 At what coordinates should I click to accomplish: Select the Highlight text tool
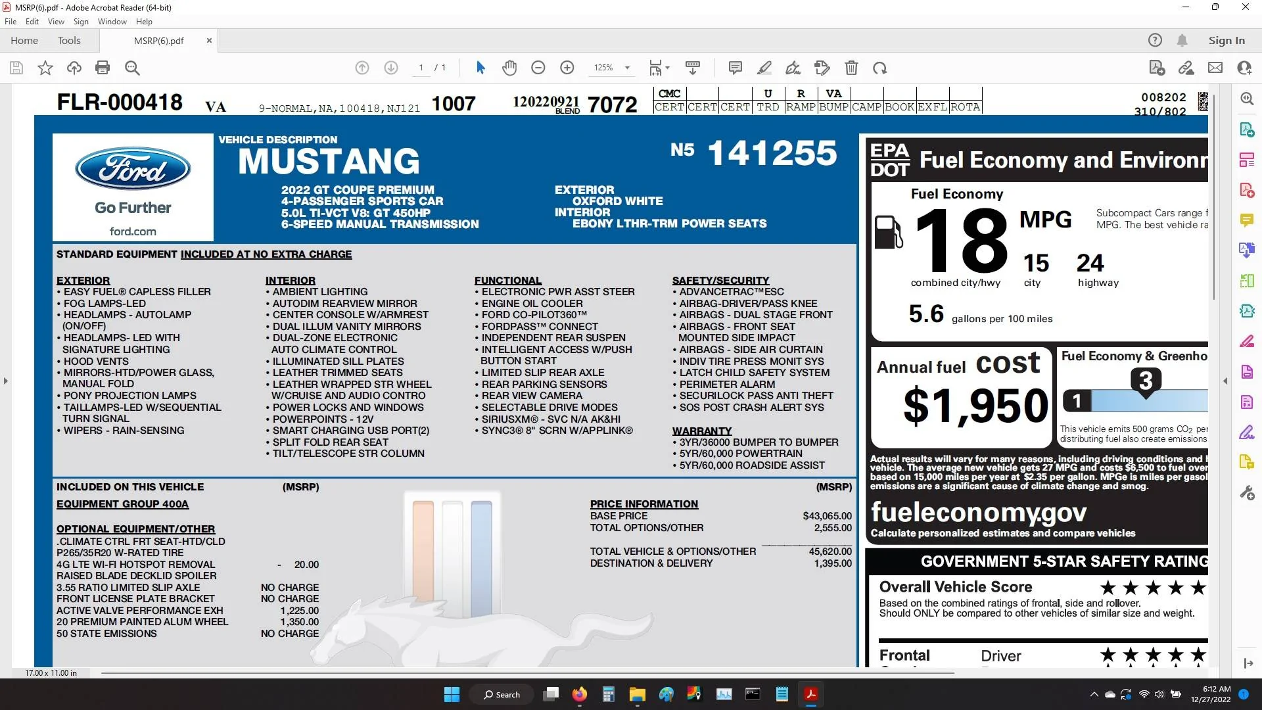tap(764, 68)
